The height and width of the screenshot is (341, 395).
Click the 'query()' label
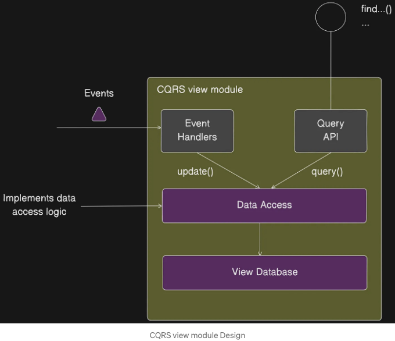327,172
